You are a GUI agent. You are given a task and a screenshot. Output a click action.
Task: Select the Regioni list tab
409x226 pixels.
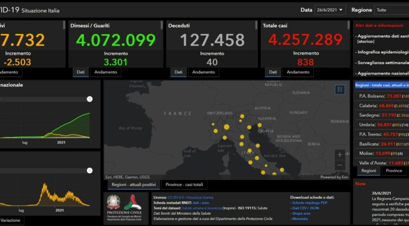click(x=368, y=171)
